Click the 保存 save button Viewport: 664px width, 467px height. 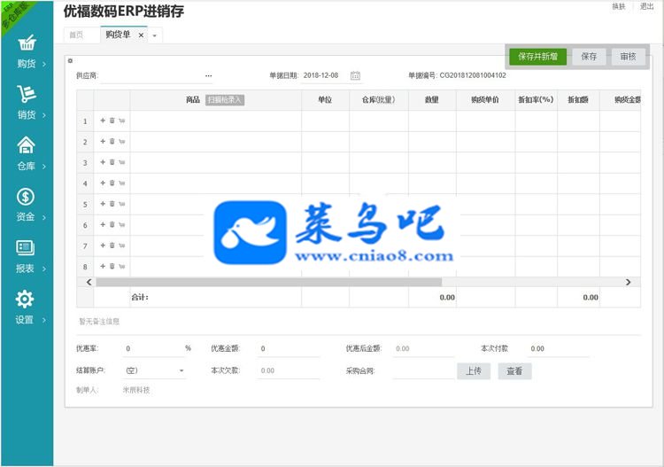point(589,57)
